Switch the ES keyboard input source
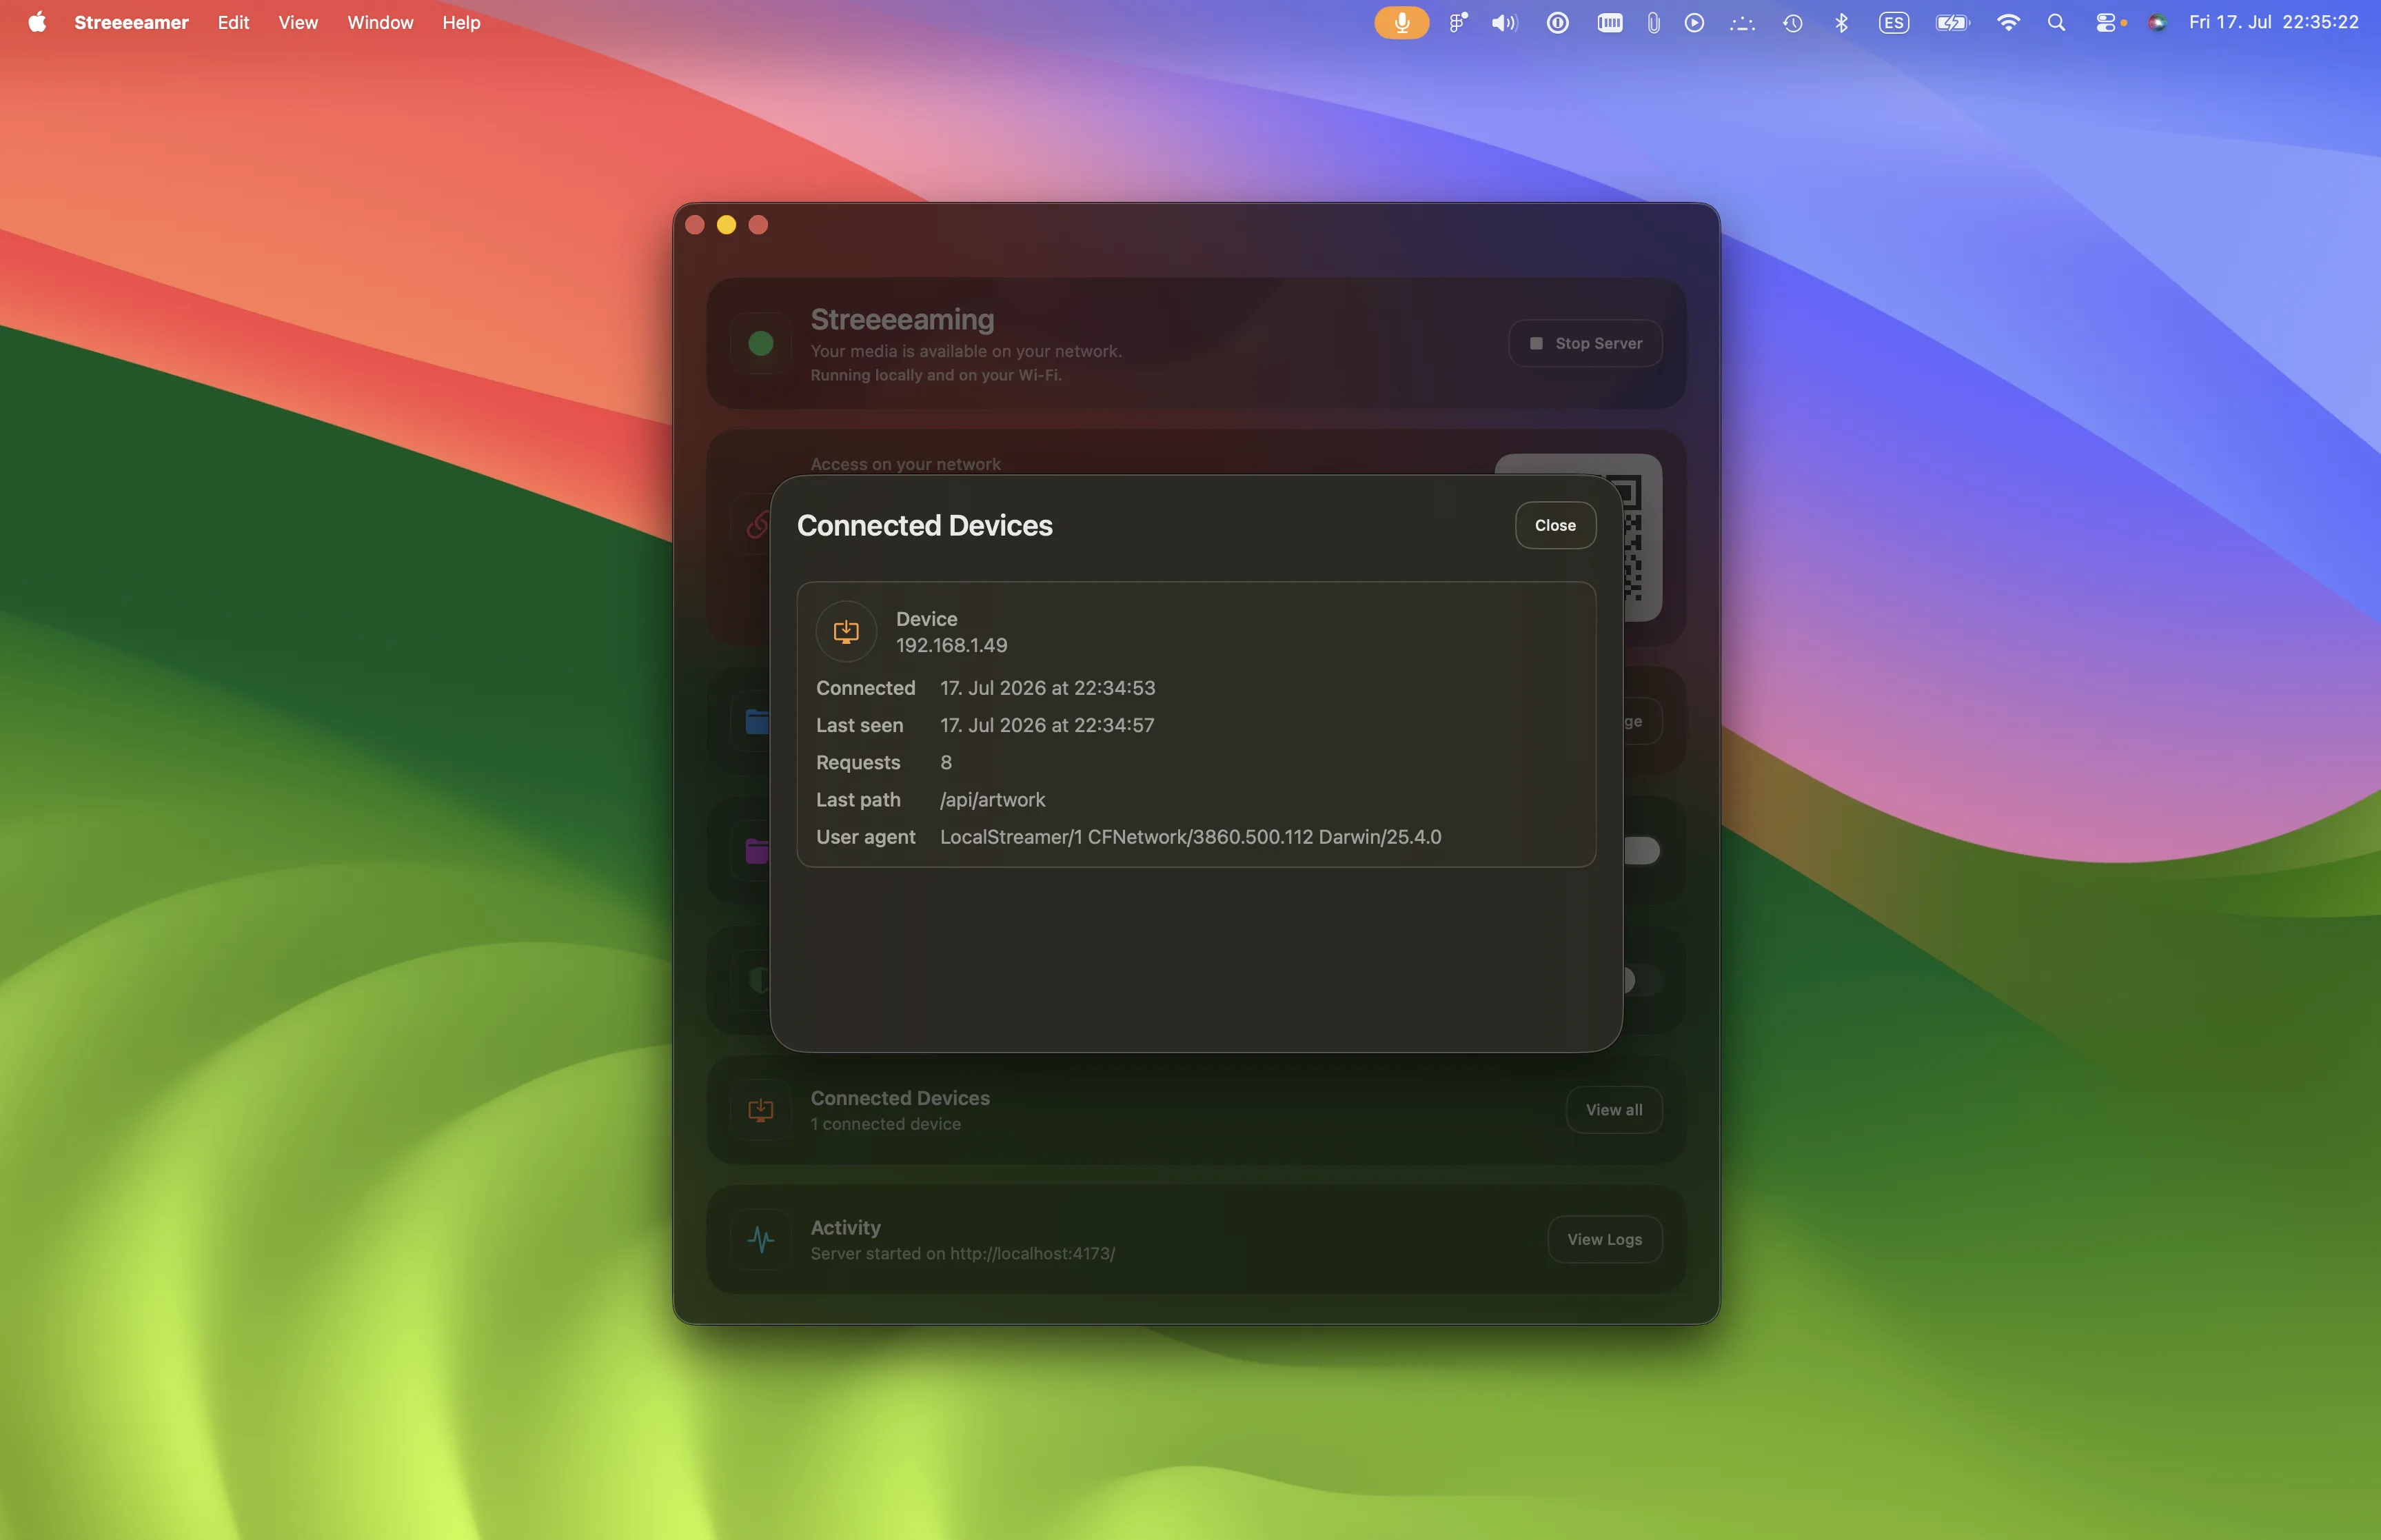 coord(1893,22)
